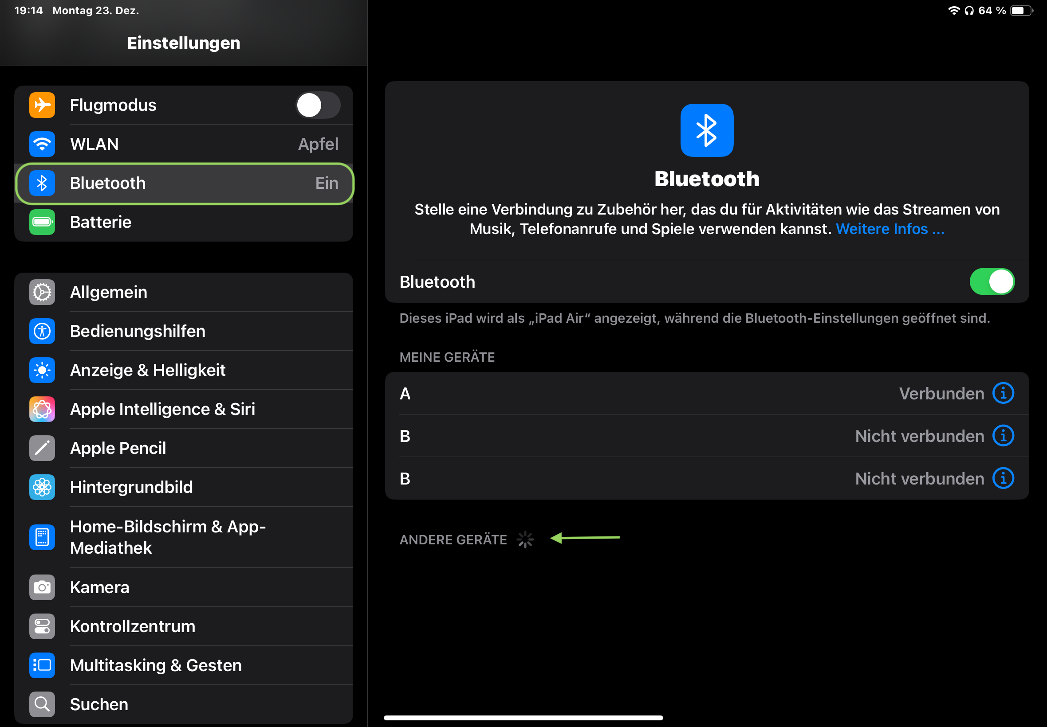The width and height of the screenshot is (1047, 727).
Task: Select the connected device A row
Action: pos(638,393)
